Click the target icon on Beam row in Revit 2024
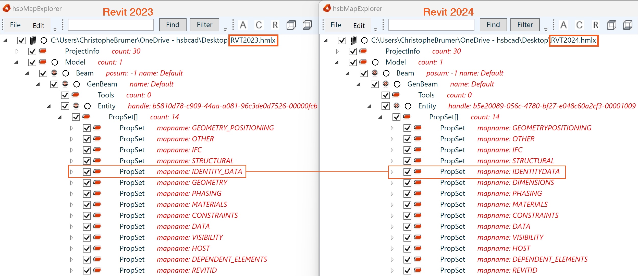This screenshot has width=638, height=276. coord(375,73)
